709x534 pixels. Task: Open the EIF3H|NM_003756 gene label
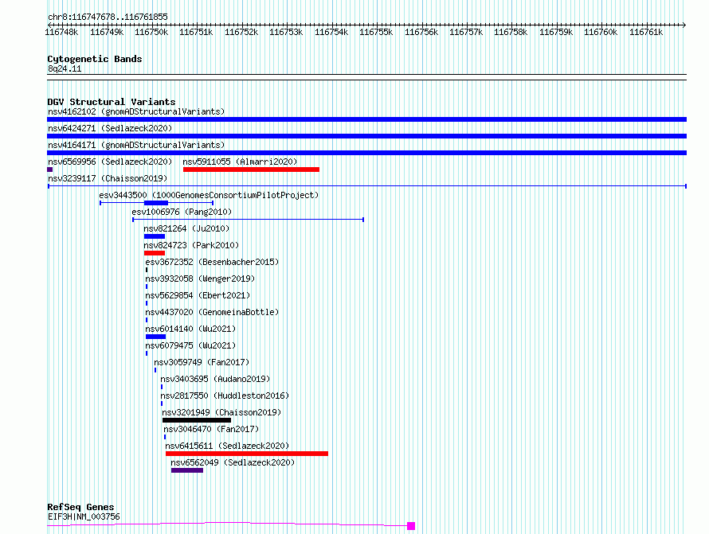[84, 516]
